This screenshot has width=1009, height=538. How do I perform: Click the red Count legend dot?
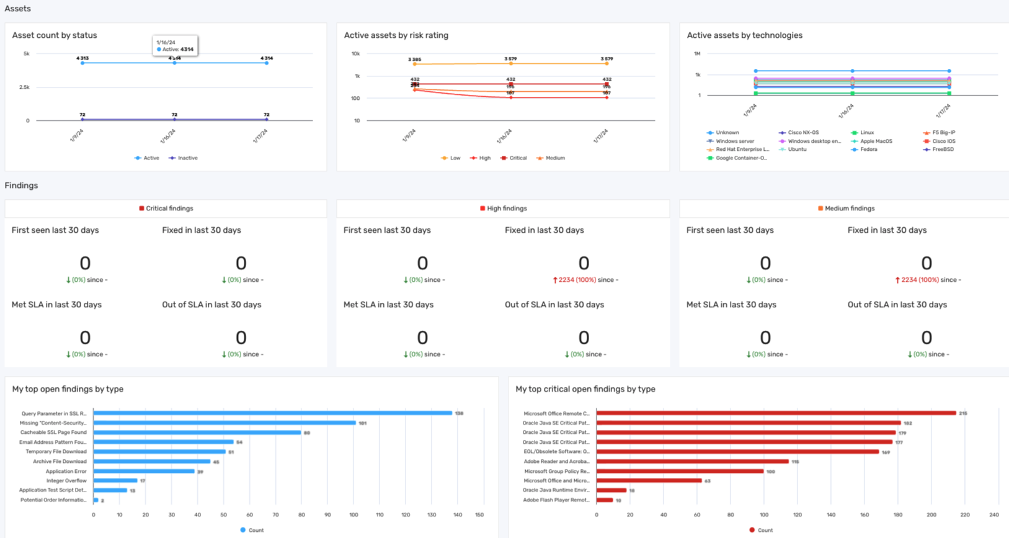pos(752,530)
